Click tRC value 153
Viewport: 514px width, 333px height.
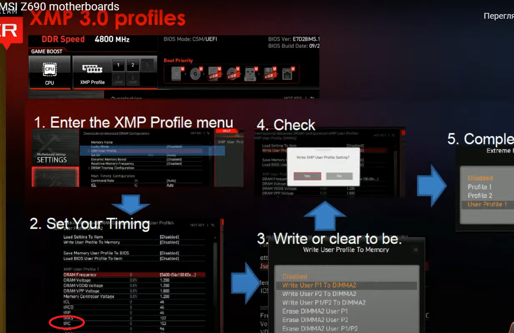pyautogui.click(x=163, y=323)
